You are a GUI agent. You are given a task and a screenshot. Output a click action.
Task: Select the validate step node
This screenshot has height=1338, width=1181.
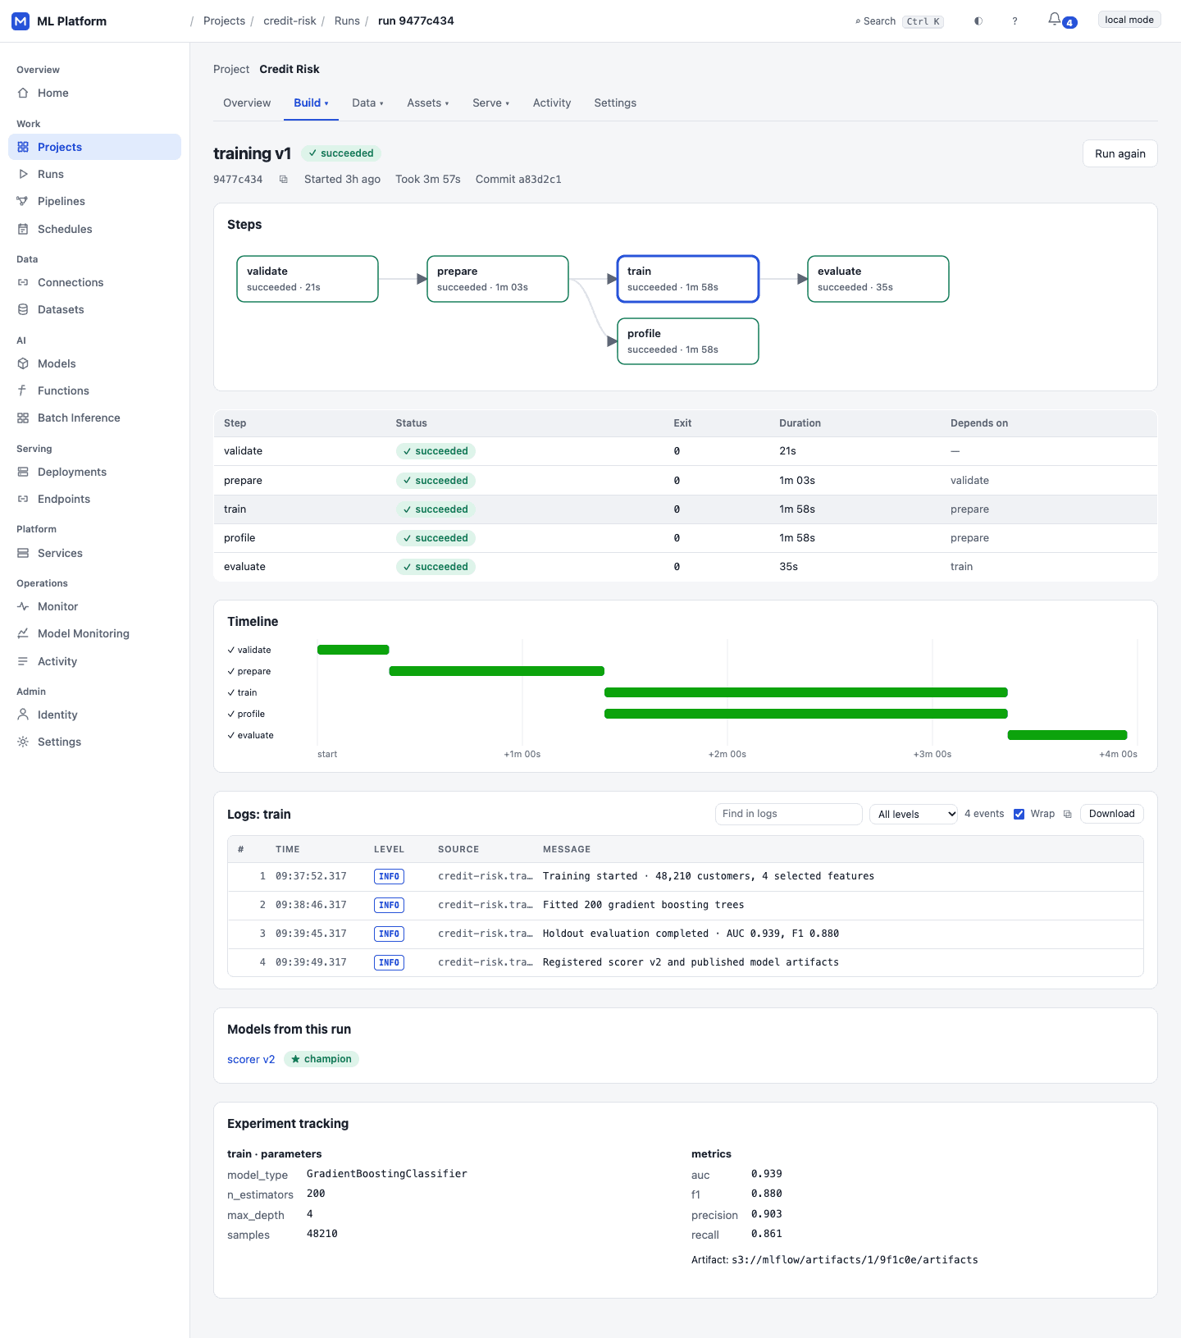pyautogui.click(x=308, y=279)
